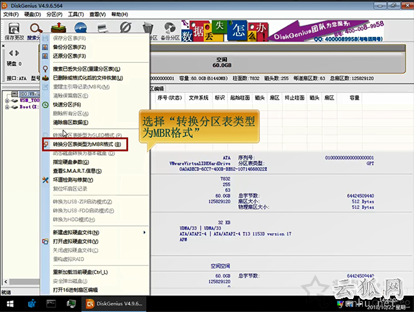Click the magnifier icon beside 搜索已丢失分区
This screenshot has width=414, height=312.
pyautogui.click(x=45, y=69)
